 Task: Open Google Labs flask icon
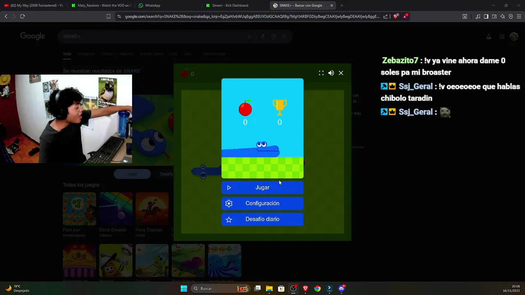(488, 36)
